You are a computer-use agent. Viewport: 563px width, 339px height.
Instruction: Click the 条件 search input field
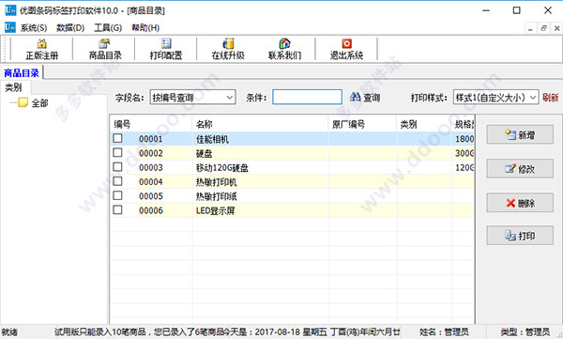[307, 97]
